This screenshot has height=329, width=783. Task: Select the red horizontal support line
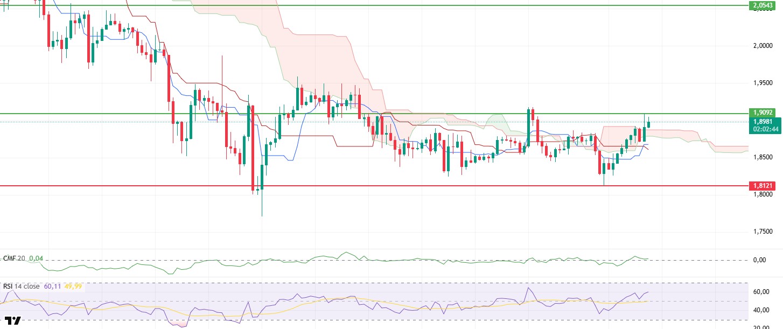pyautogui.click(x=377, y=186)
